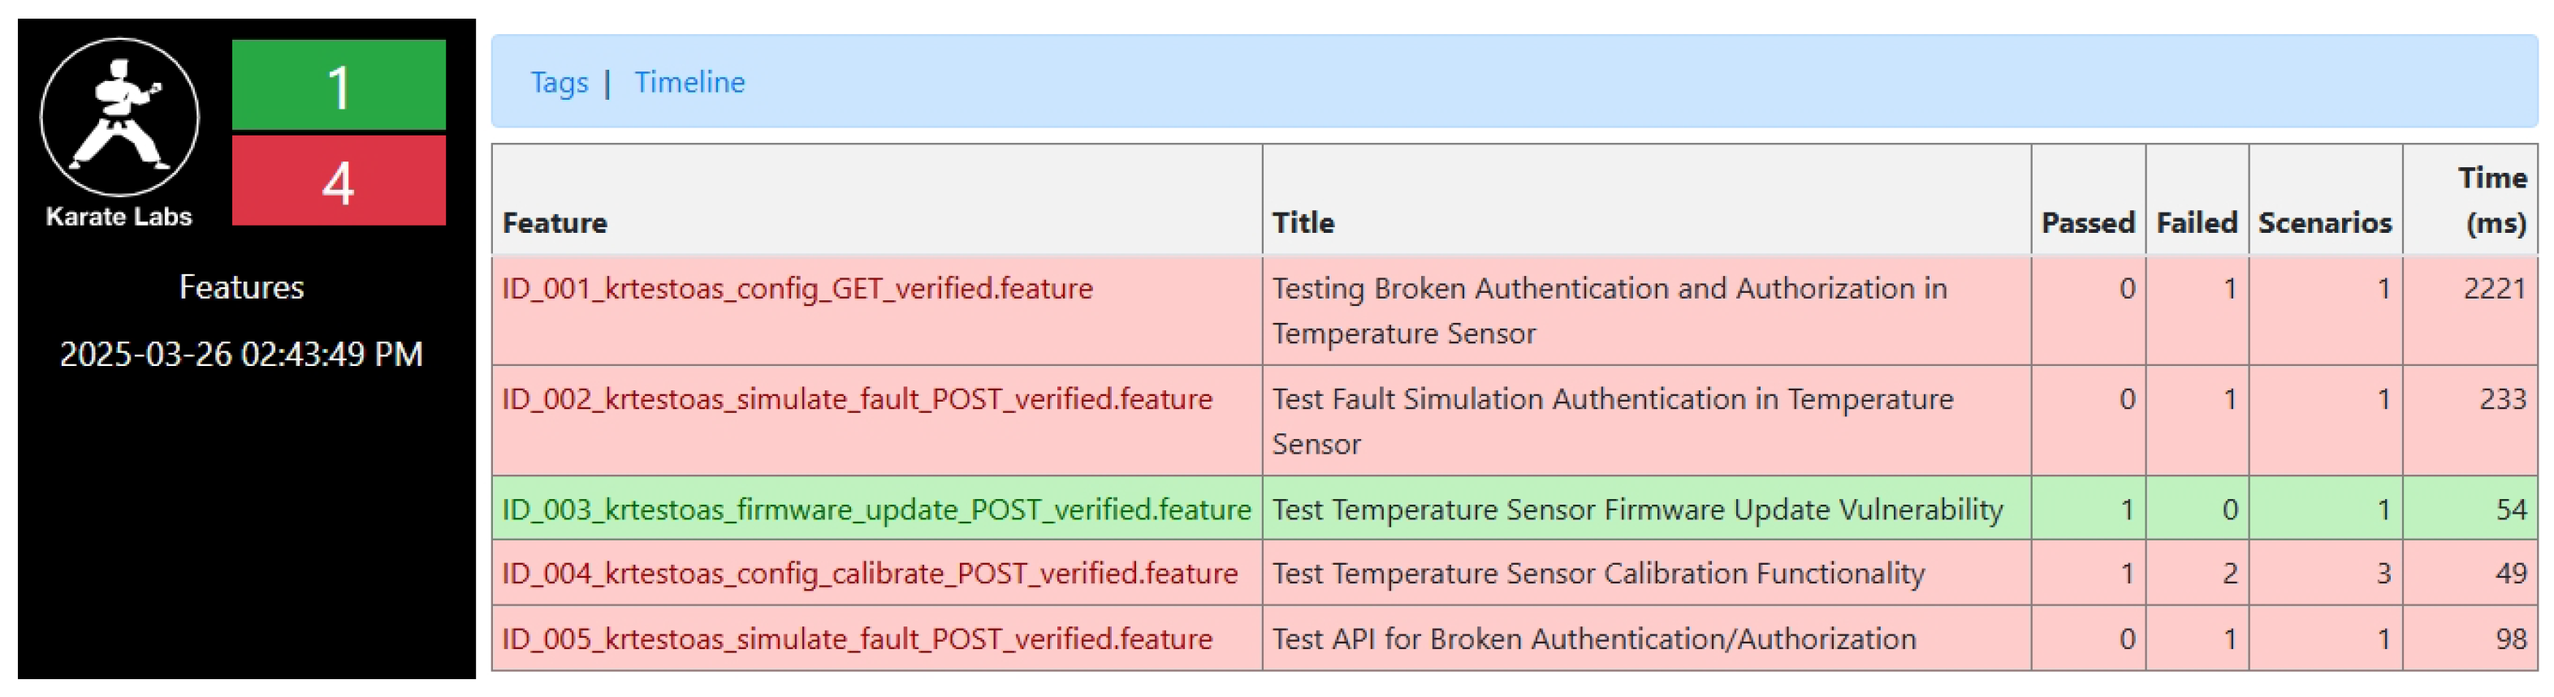Open ID_003_krtestoas_firmware_update_POST_verified.feature report
This screenshot has height=697, width=2554.
pyautogui.click(x=875, y=510)
